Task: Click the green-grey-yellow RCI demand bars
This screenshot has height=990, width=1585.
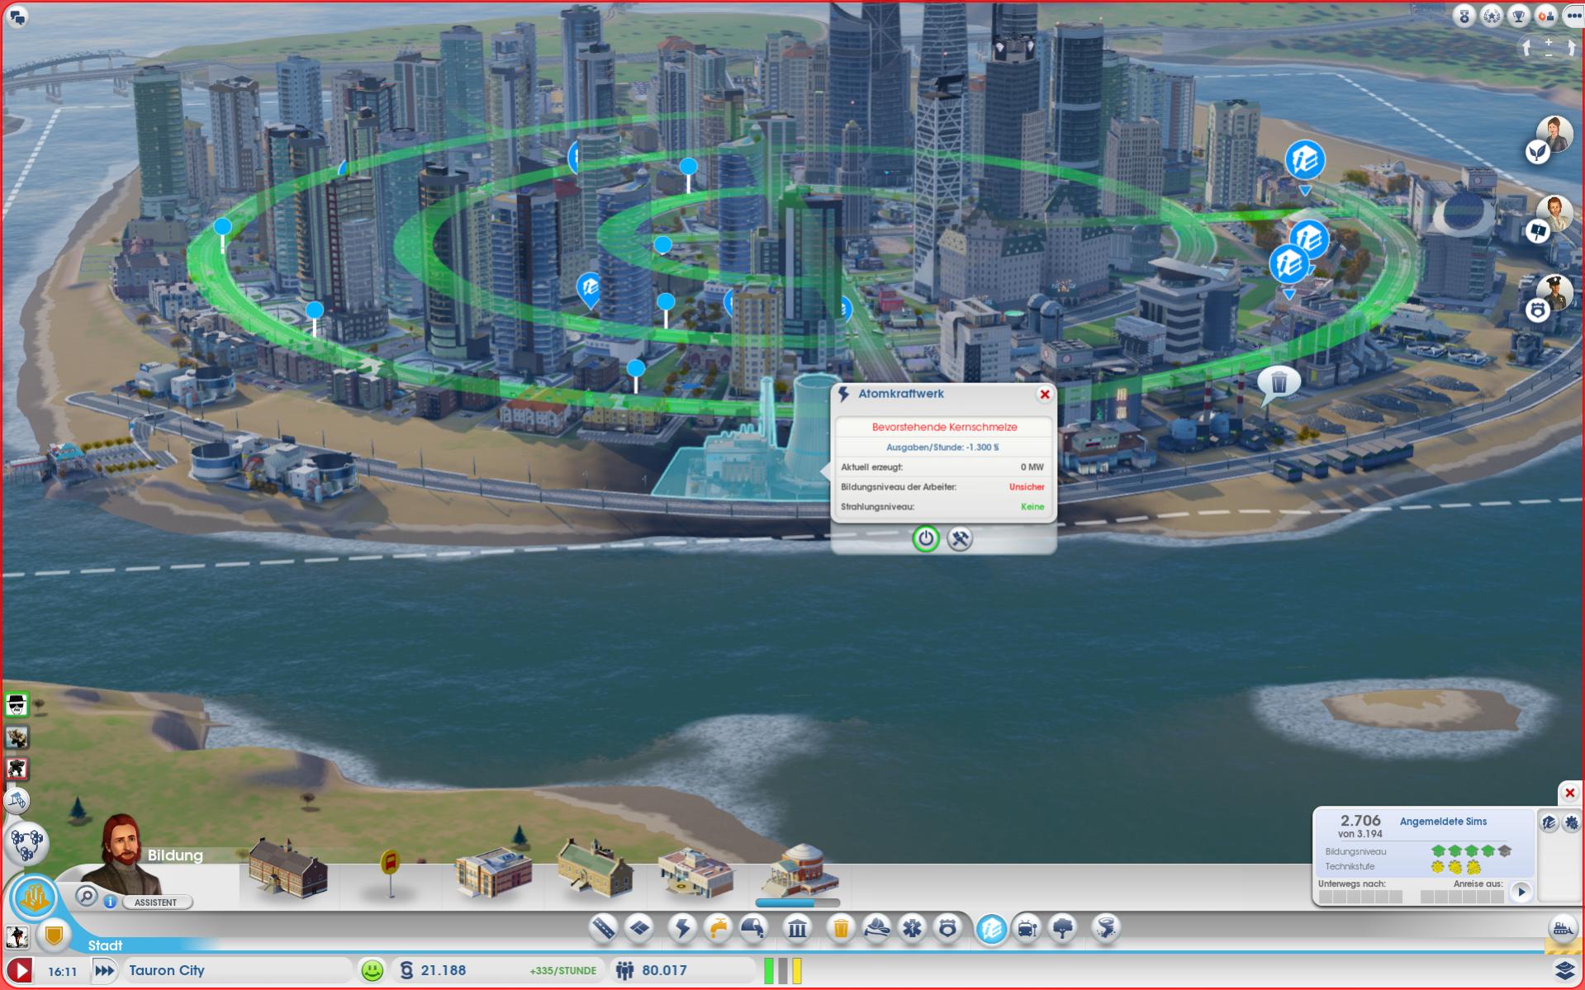Action: coord(782,970)
